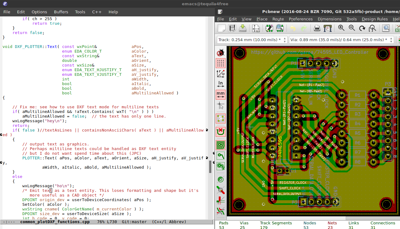Image resolution: width=400 pixels, height=229 pixels.
Task: Open Emacs C++ menu
Action: (97, 12)
